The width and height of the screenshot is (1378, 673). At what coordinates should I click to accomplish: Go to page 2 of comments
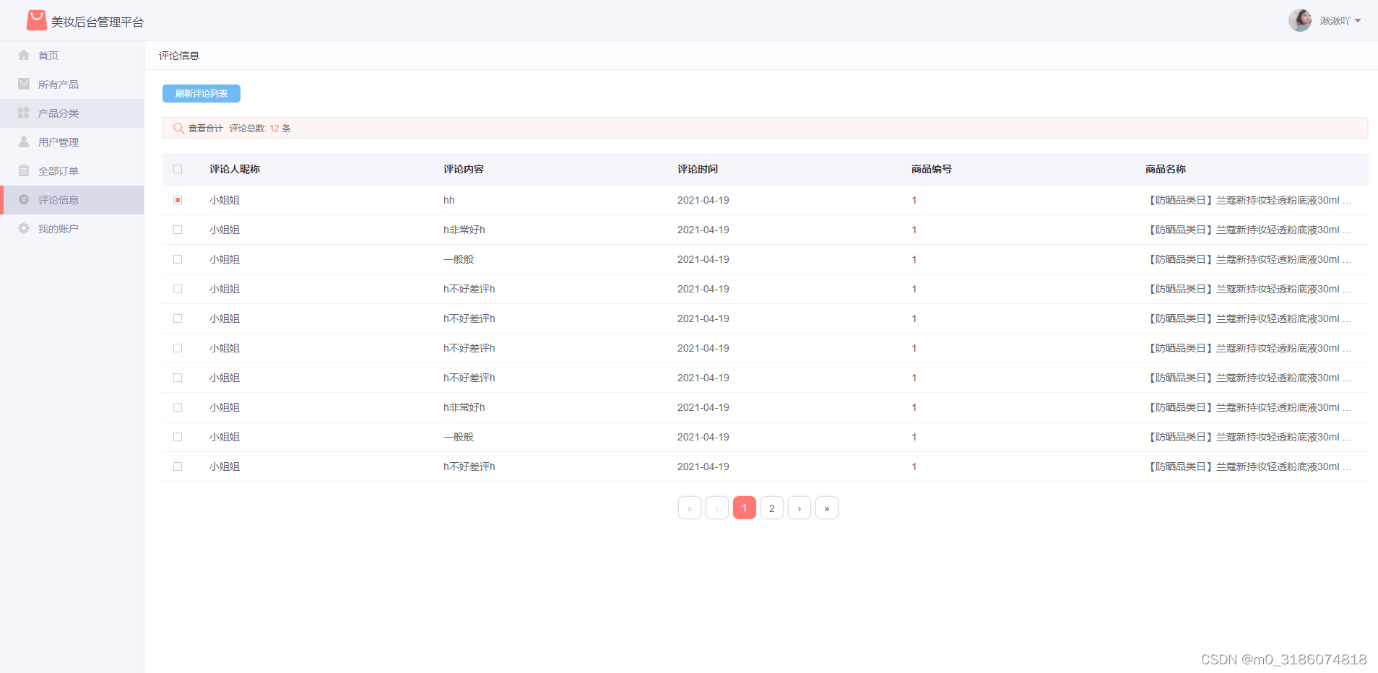tap(771, 508)
